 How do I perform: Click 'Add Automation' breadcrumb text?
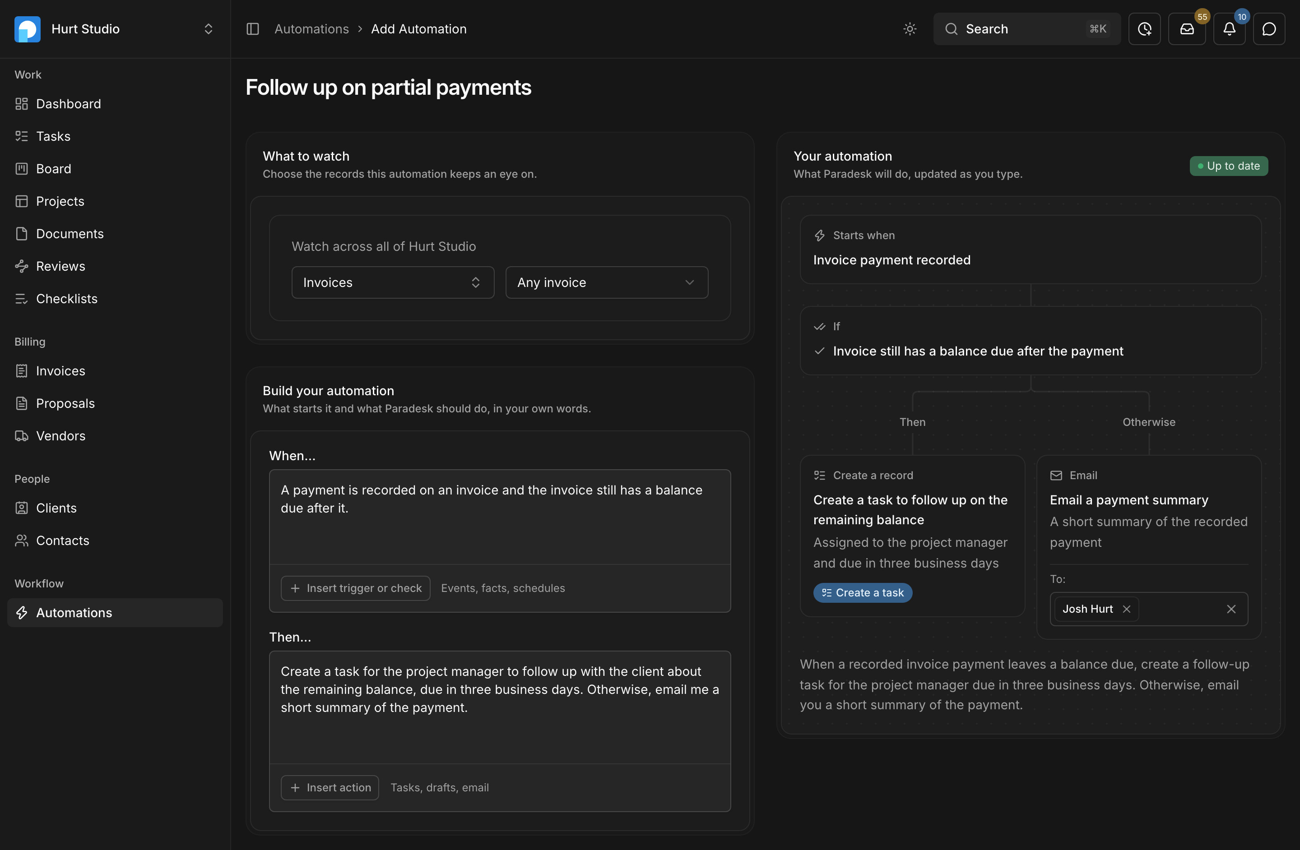(x=418, y=29)
